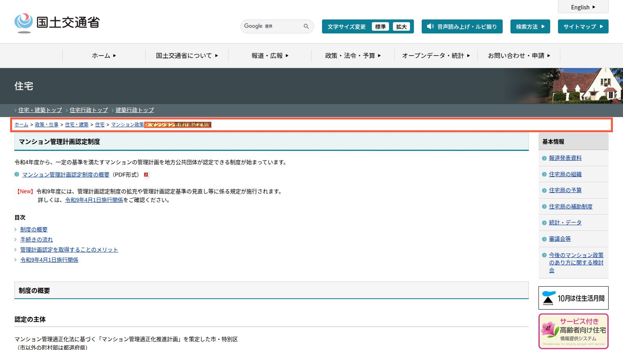Open the 報道・広報 menu
623x350 pixels.
point(270,56)
